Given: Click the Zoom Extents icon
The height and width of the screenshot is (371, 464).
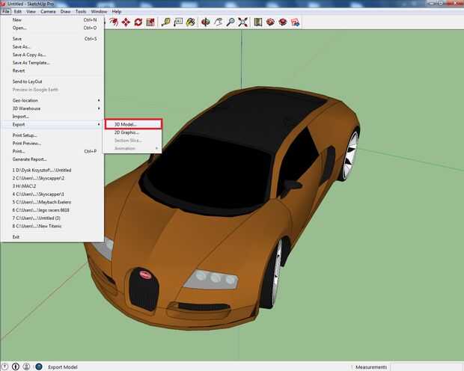Looking at the screenshot, I should click(242, 22).
